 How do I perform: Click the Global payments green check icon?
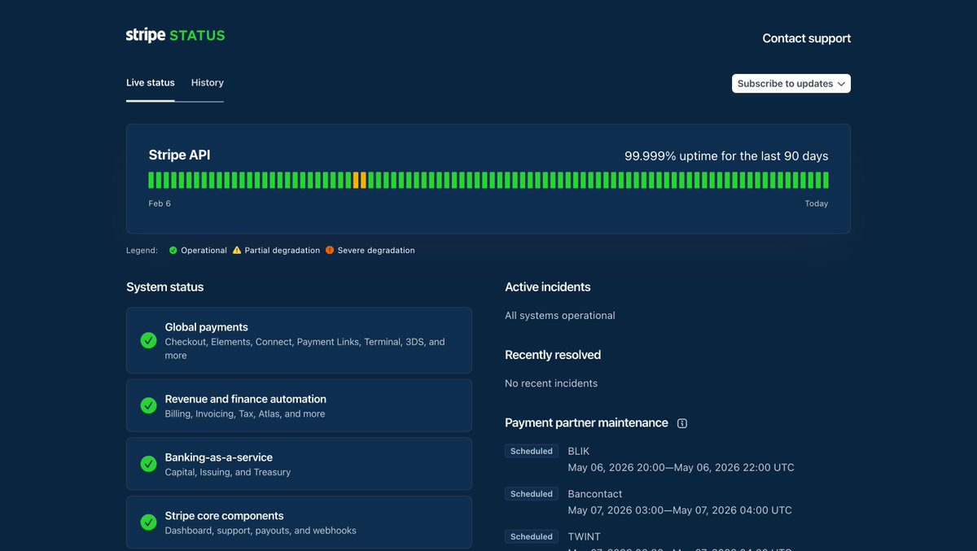pos(148,340)
